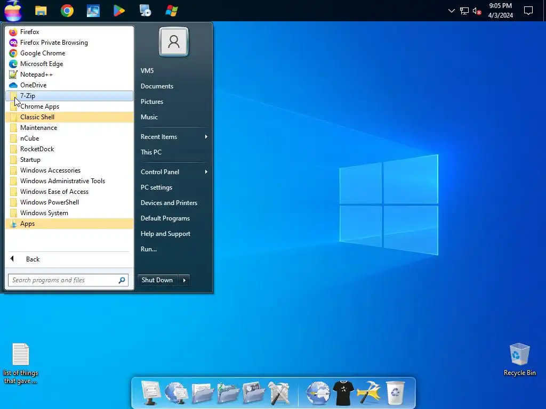Launch Notepad++ from the list

tap(69, 75)
